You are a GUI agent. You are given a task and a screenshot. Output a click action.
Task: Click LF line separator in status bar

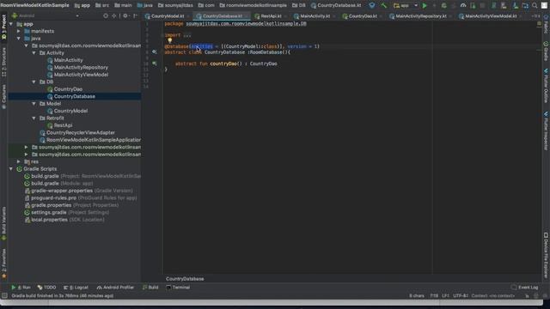point(445,295)
